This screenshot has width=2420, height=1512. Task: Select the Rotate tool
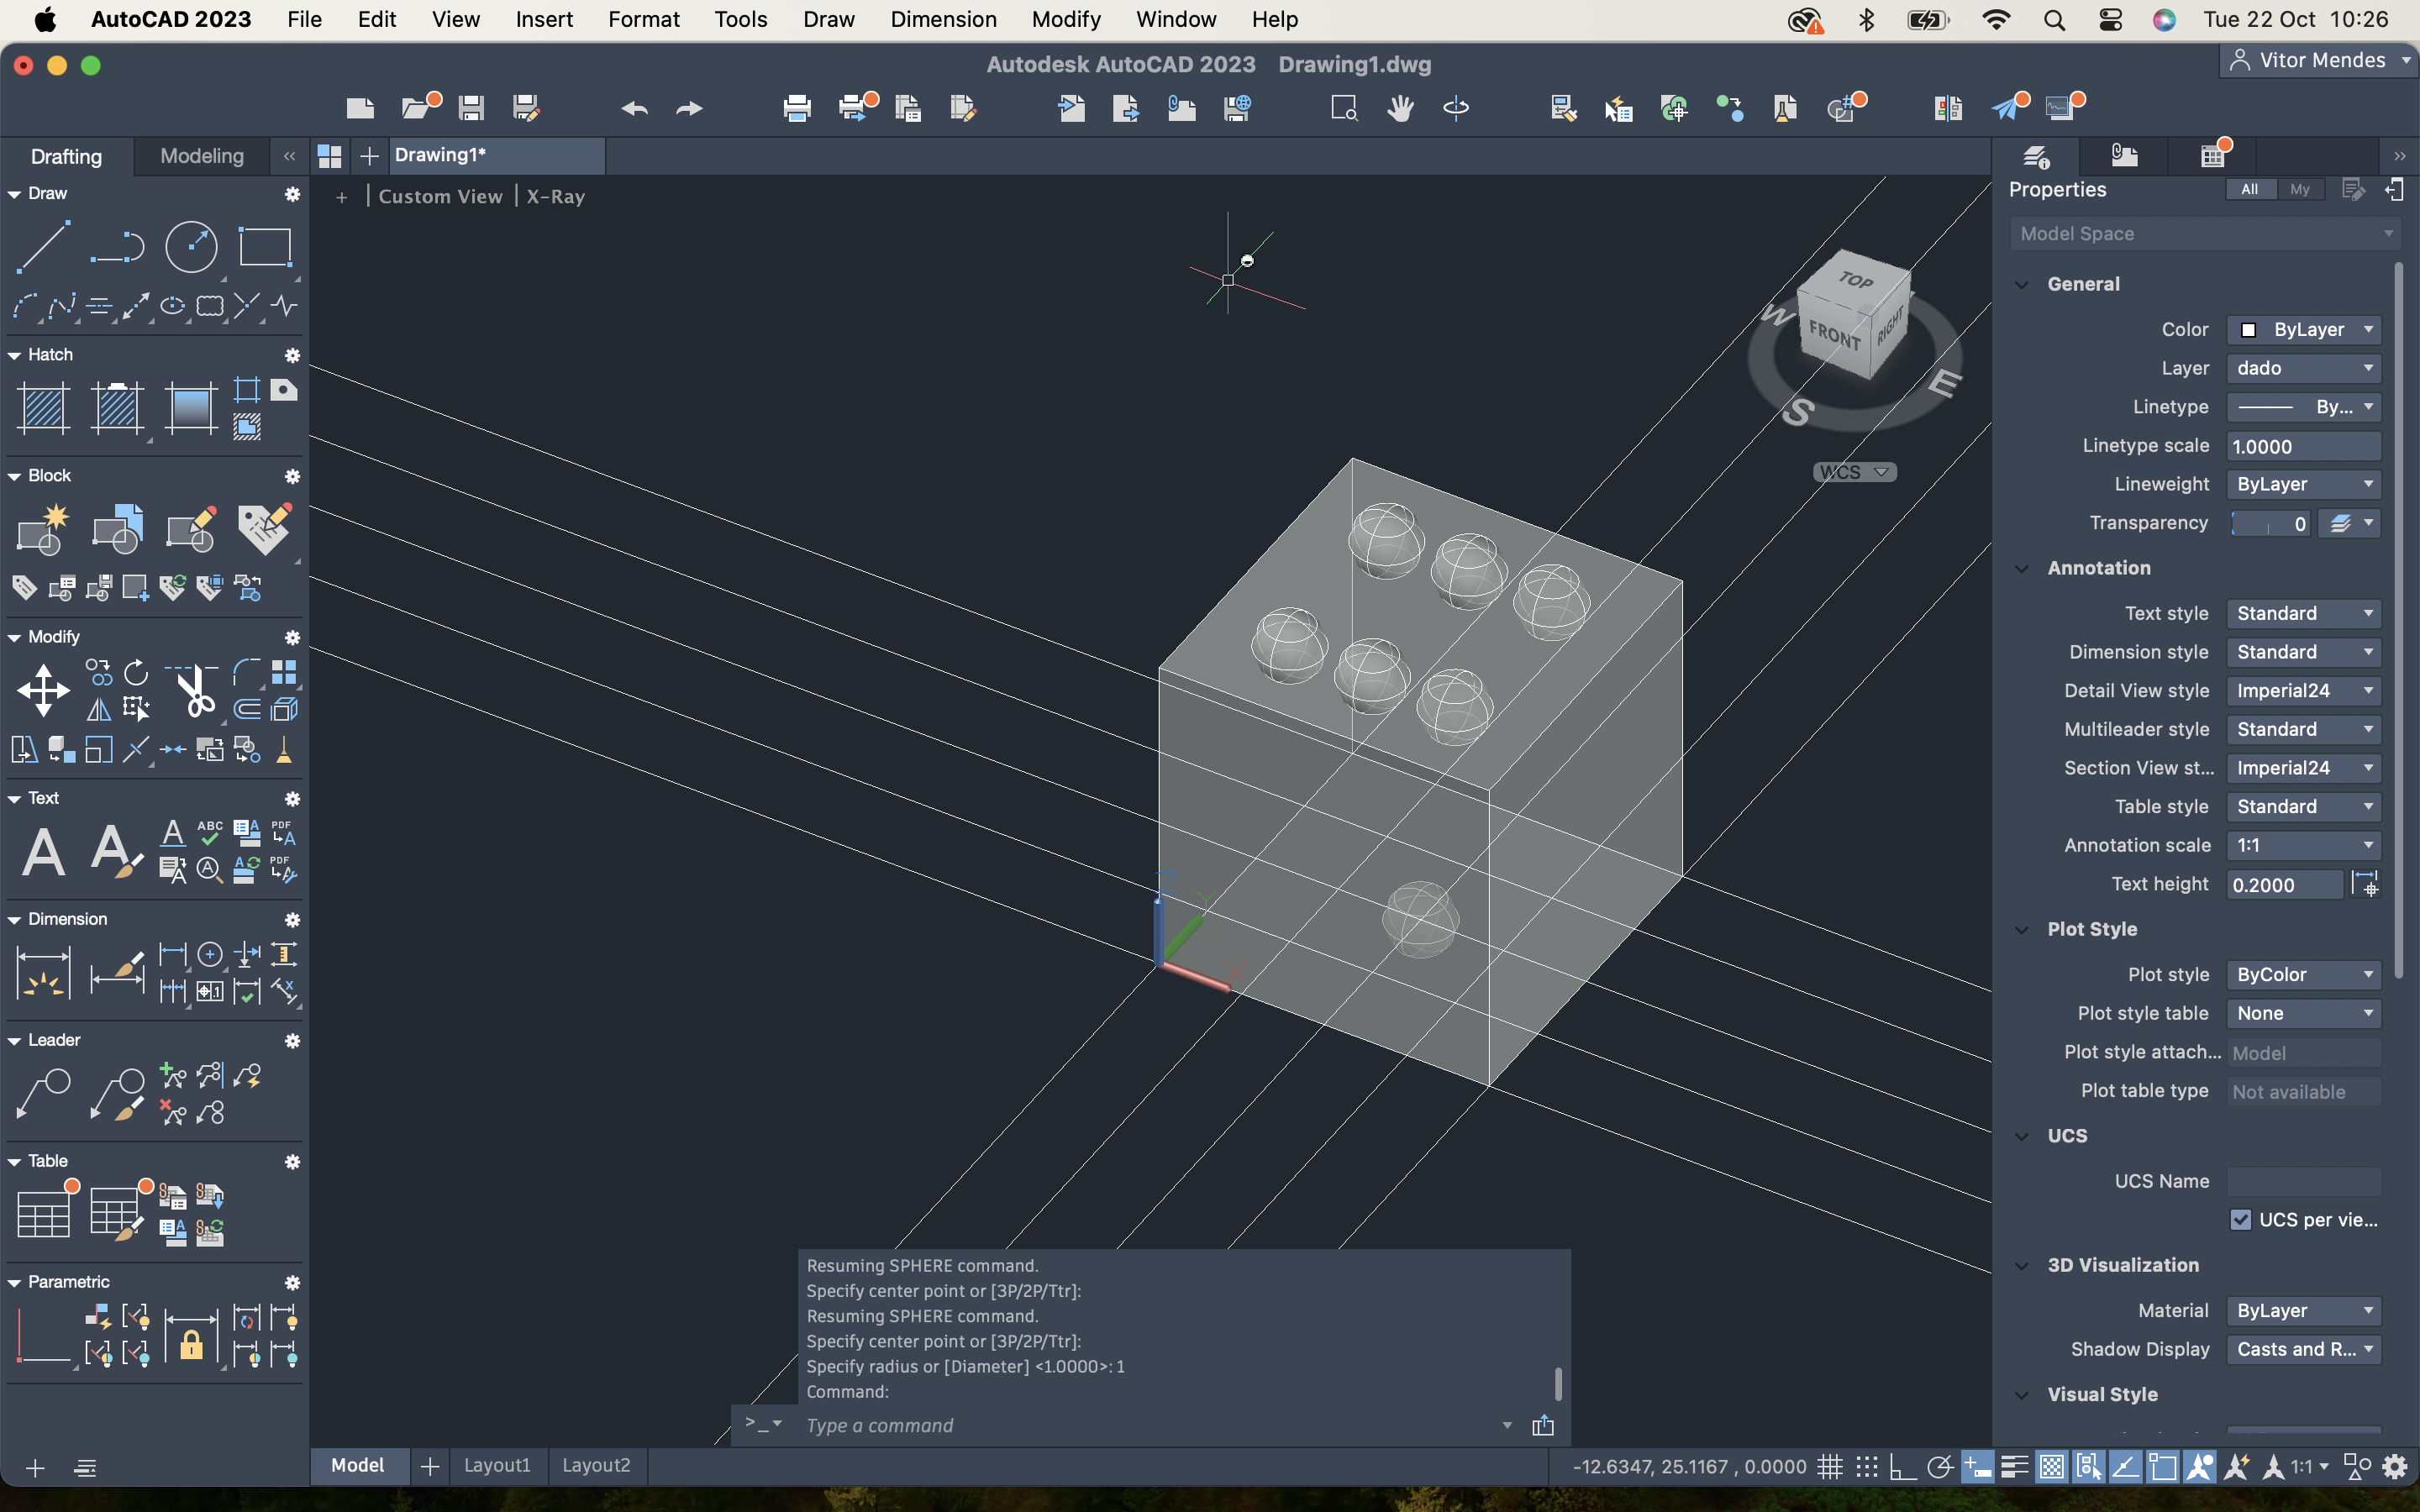pos(136,672)
